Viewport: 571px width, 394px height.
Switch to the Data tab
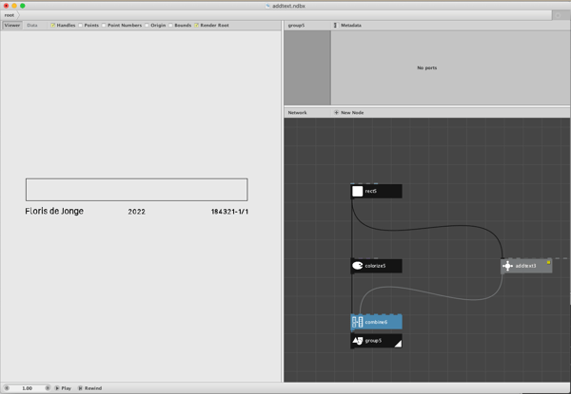pyautogui.click(x=32, y=25)
